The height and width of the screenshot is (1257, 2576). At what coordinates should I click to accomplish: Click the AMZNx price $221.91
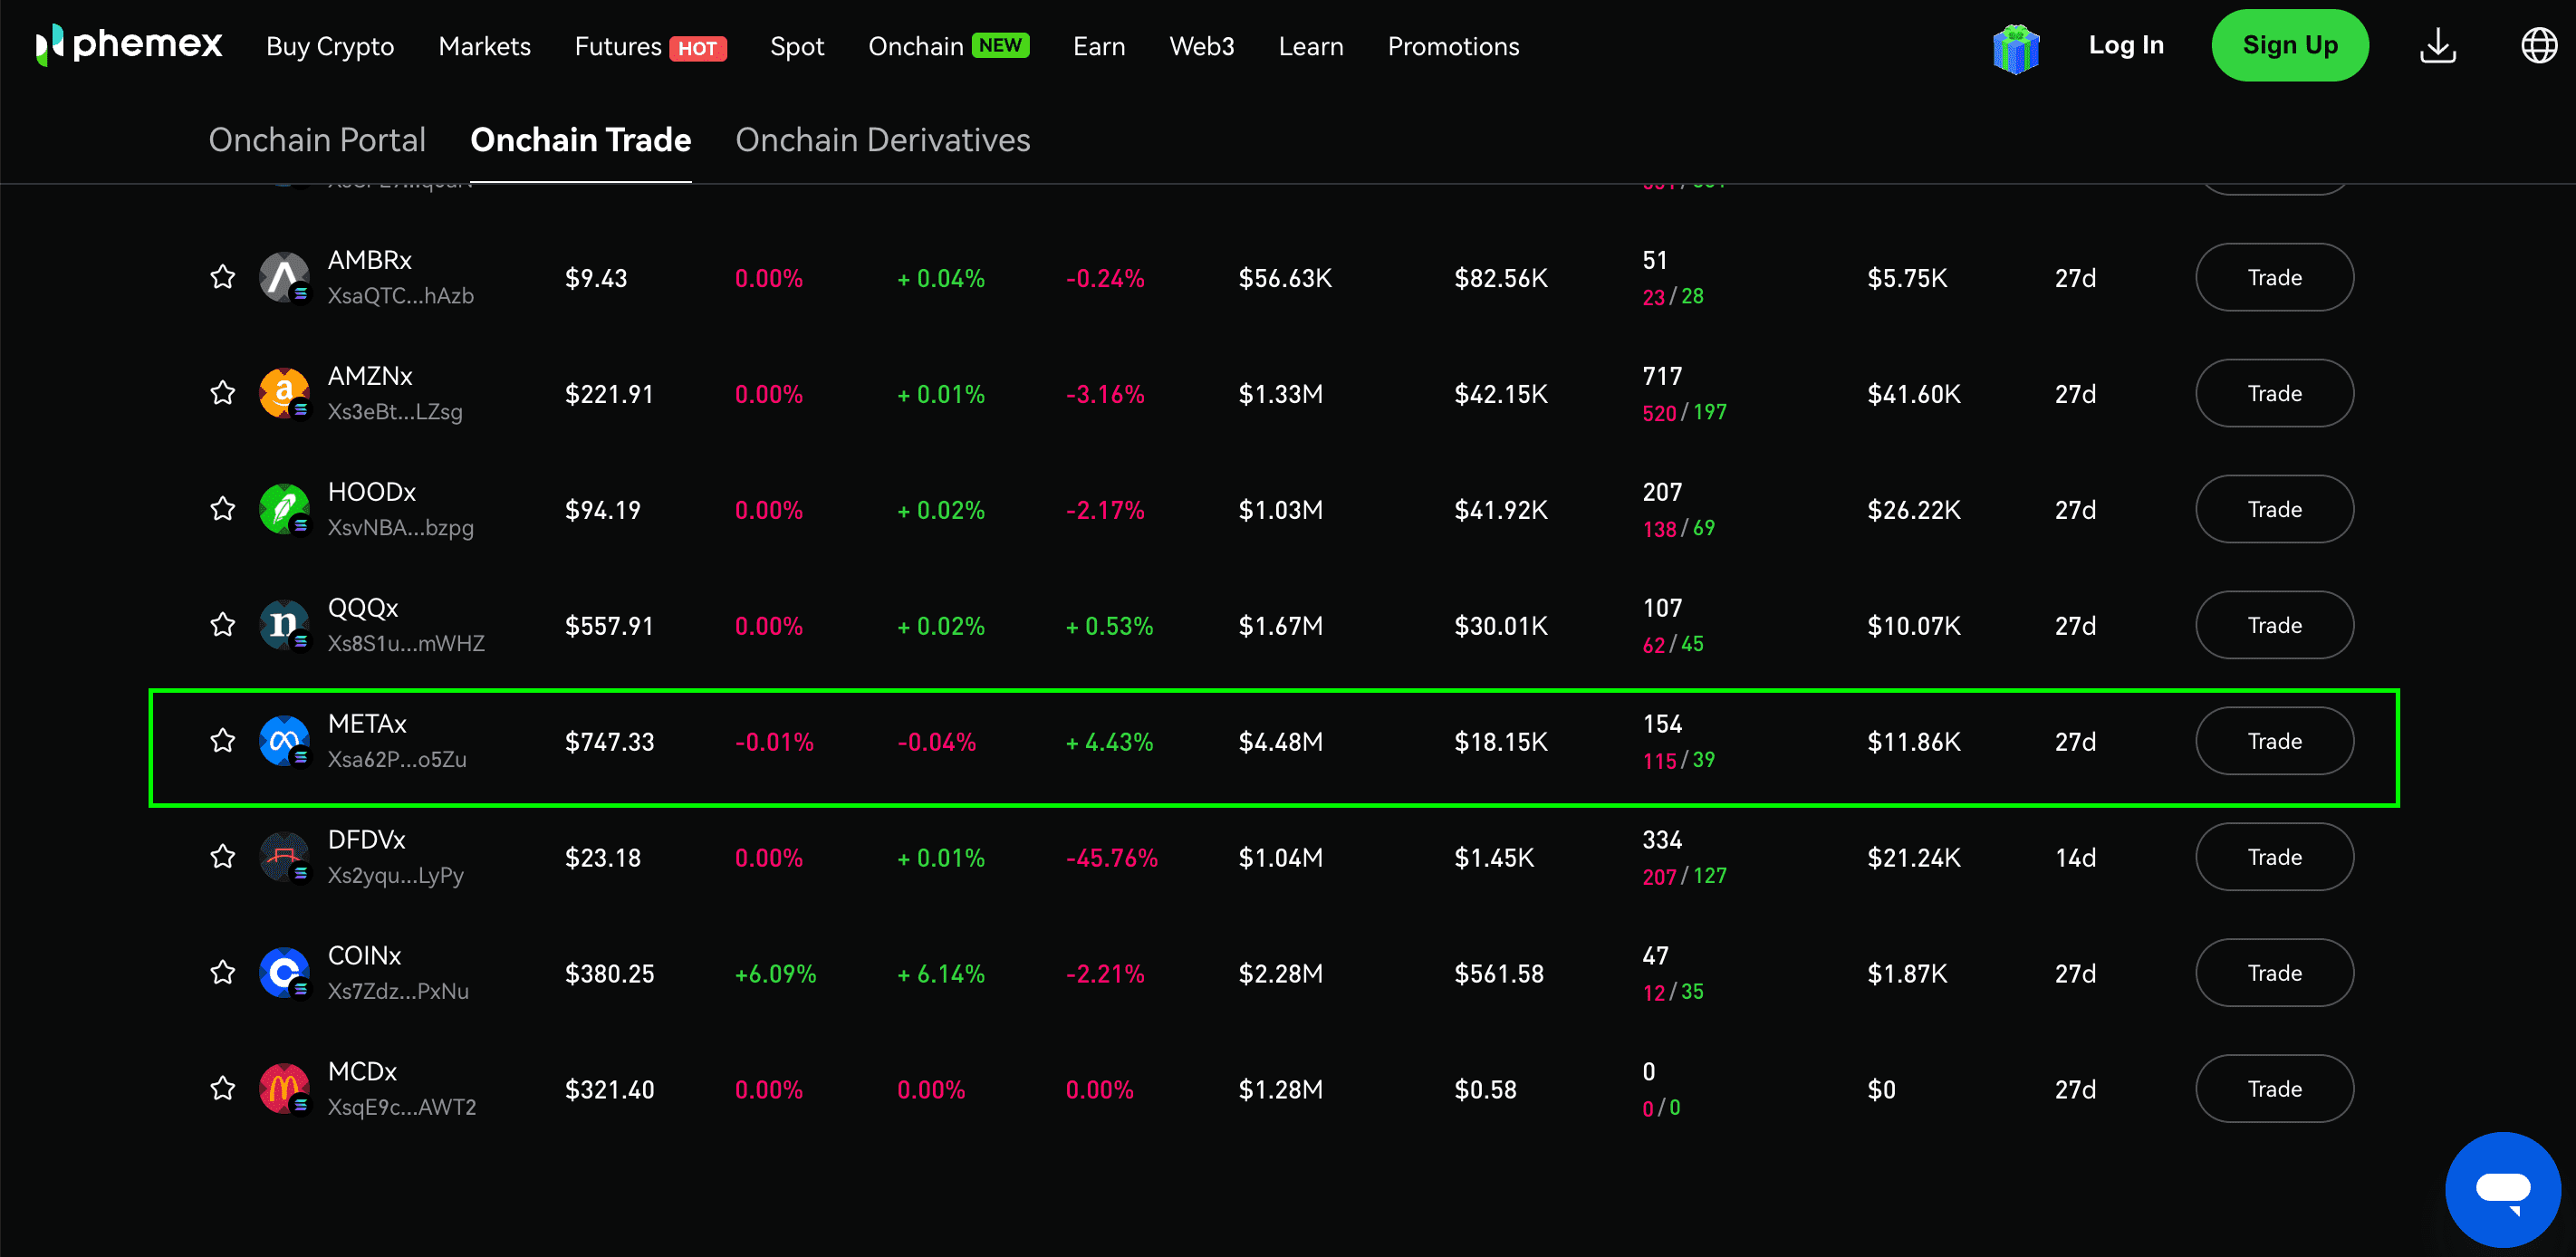pyautogui.click(x=609, y=394)
